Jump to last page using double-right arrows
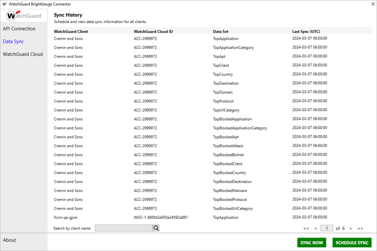The height and width of the screenshot is (251, 377). tap(360, 228)
